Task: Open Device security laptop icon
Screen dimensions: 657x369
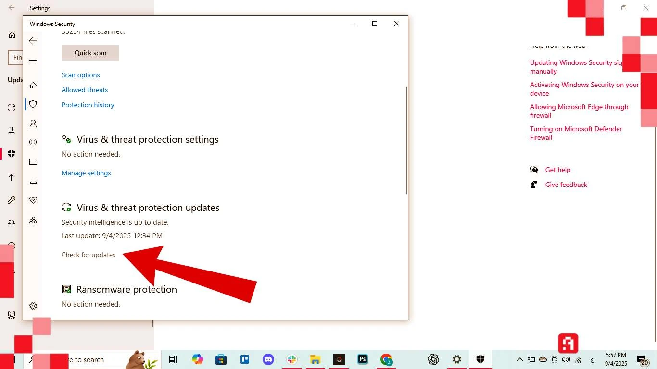Action: (x=33, y=181)
